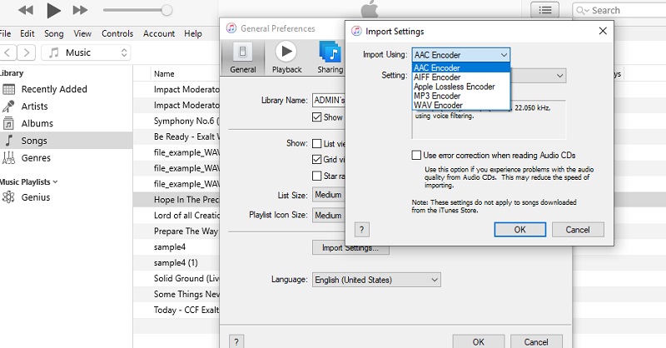Image resolution: width=666 pixels, height=348 pixels.
Task: Open the Genius playlist
Action: [36, 197]
